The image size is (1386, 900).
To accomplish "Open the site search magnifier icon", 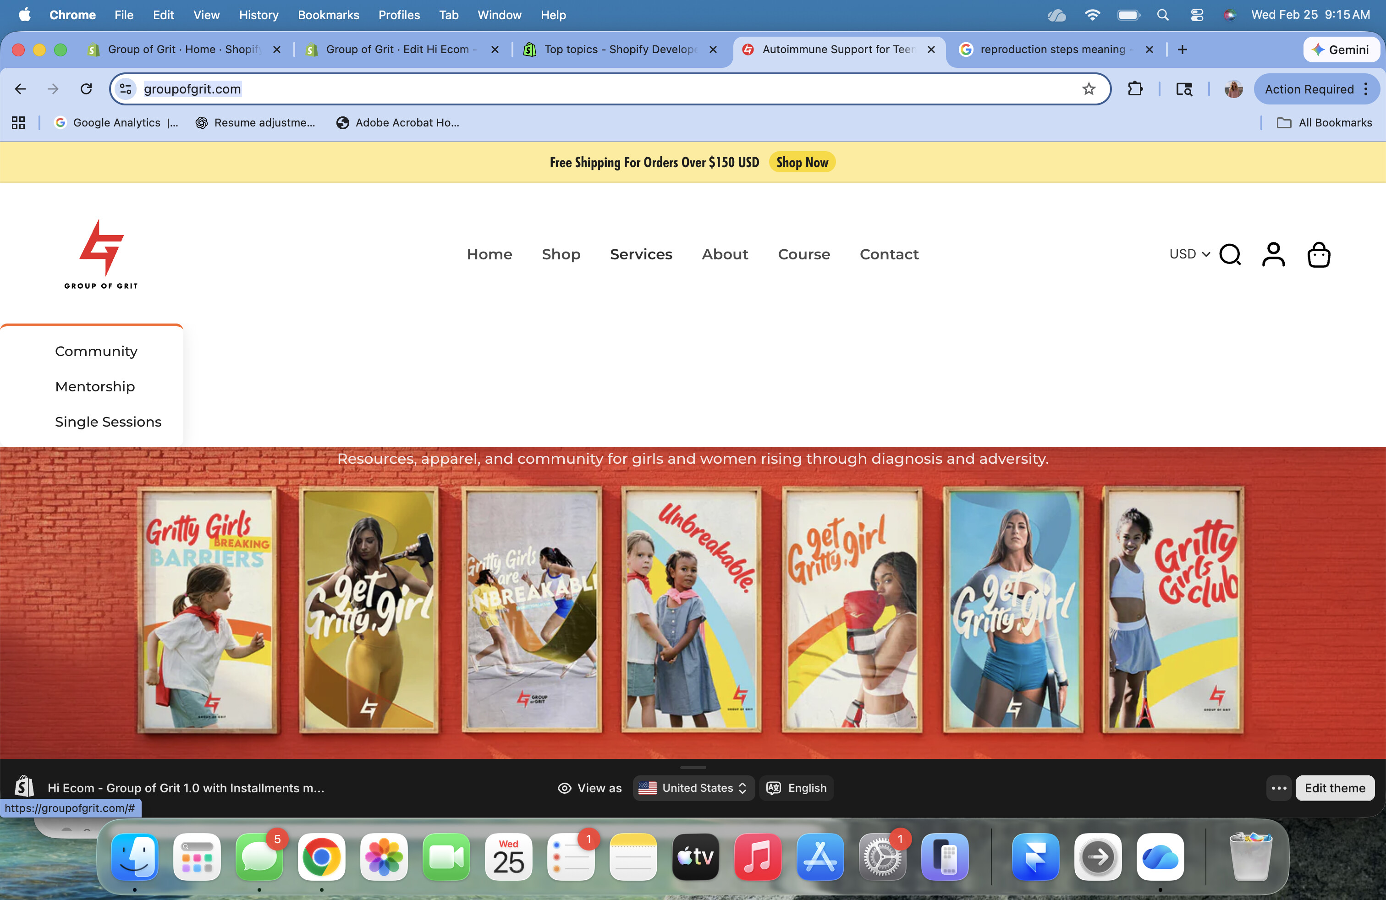I will click(x=1230, y=254).
